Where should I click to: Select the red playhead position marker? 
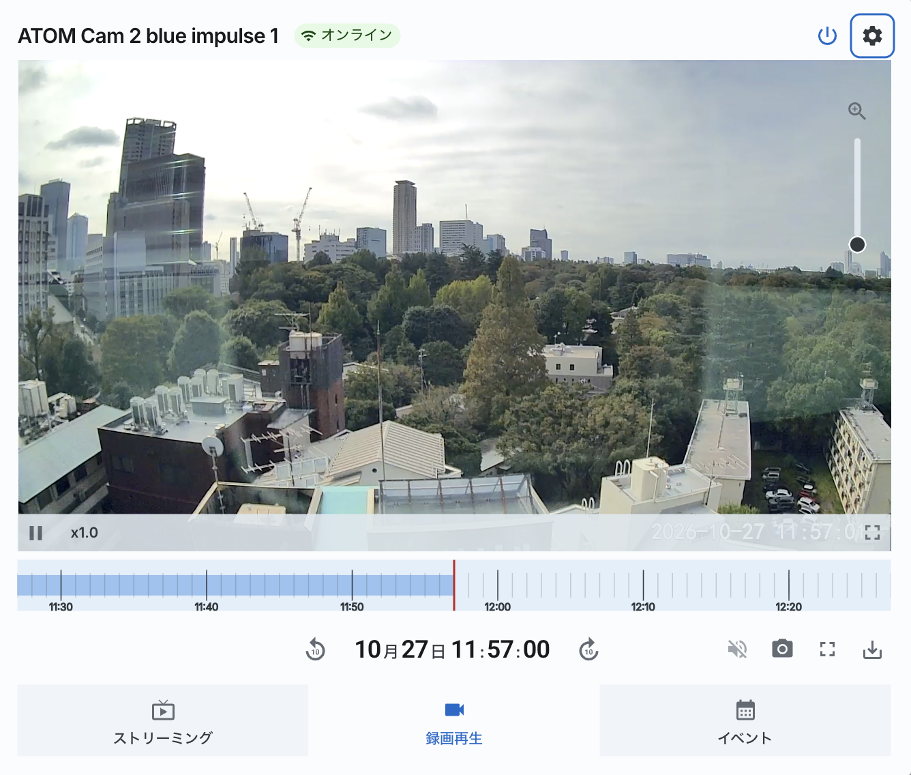(x=454, y=585)
